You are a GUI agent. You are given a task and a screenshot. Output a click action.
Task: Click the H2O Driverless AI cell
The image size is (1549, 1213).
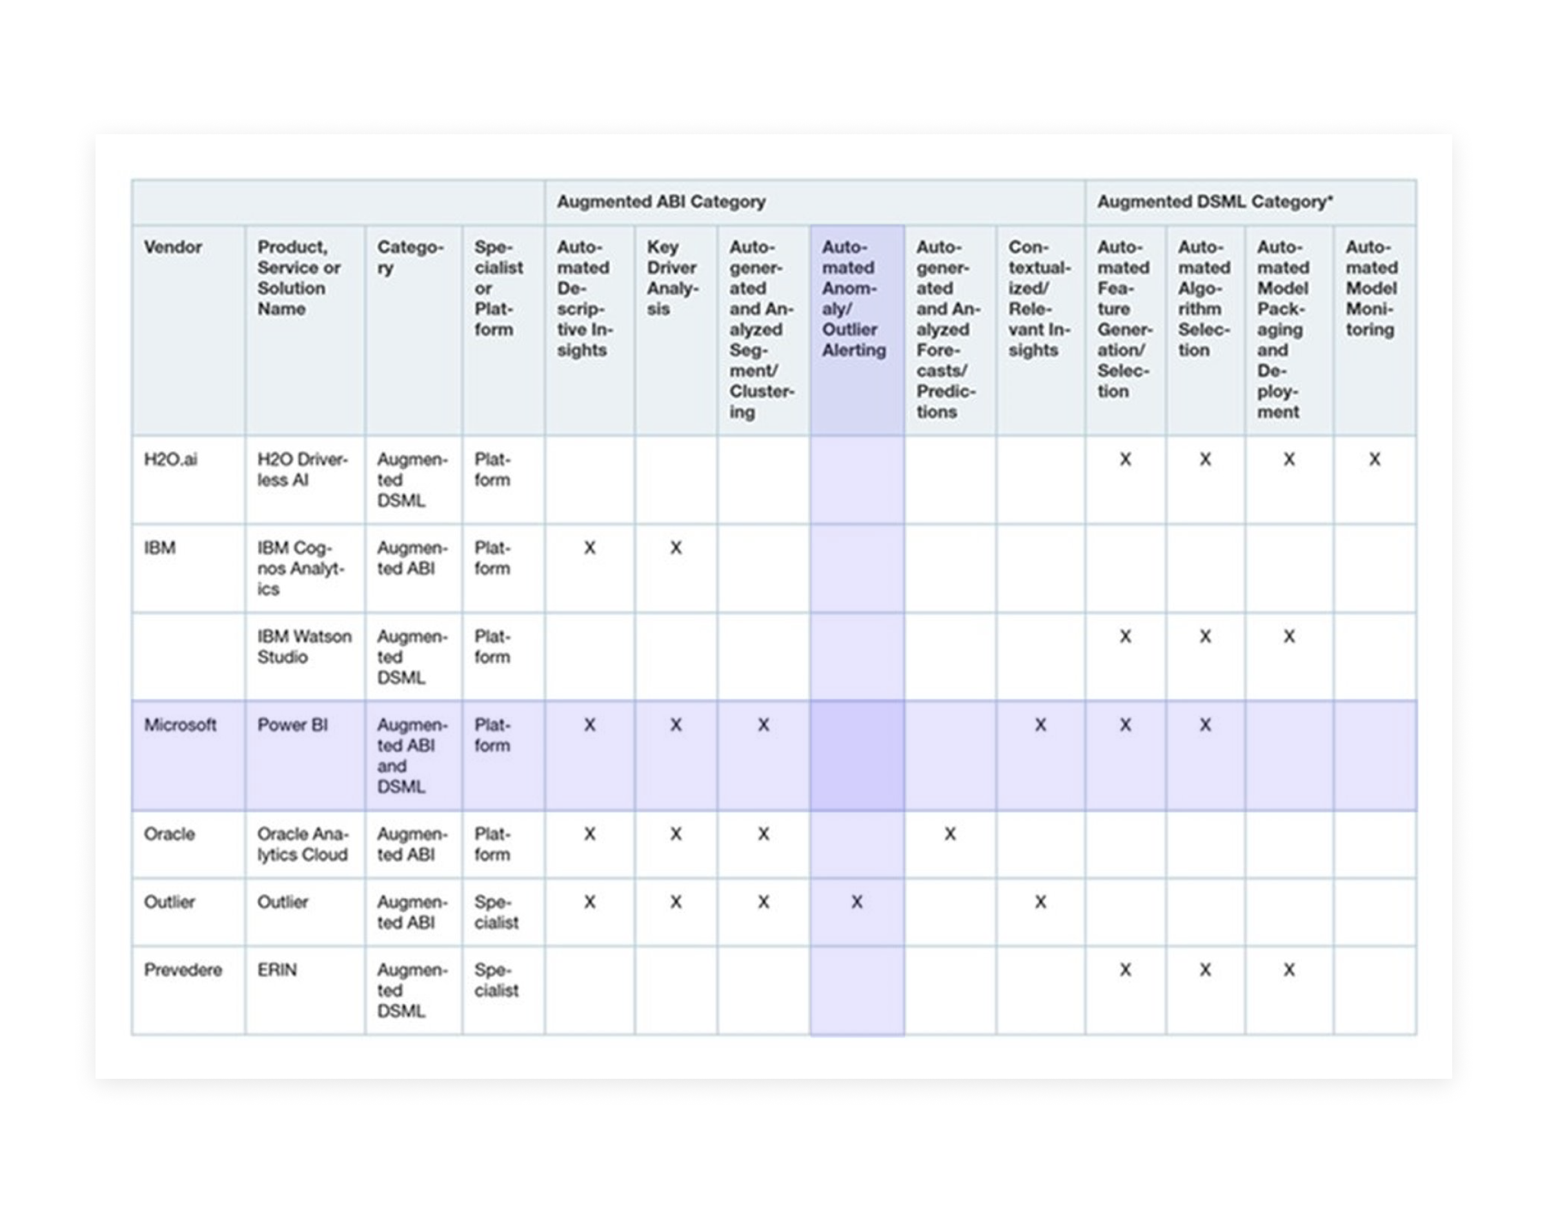pos(302,470)
